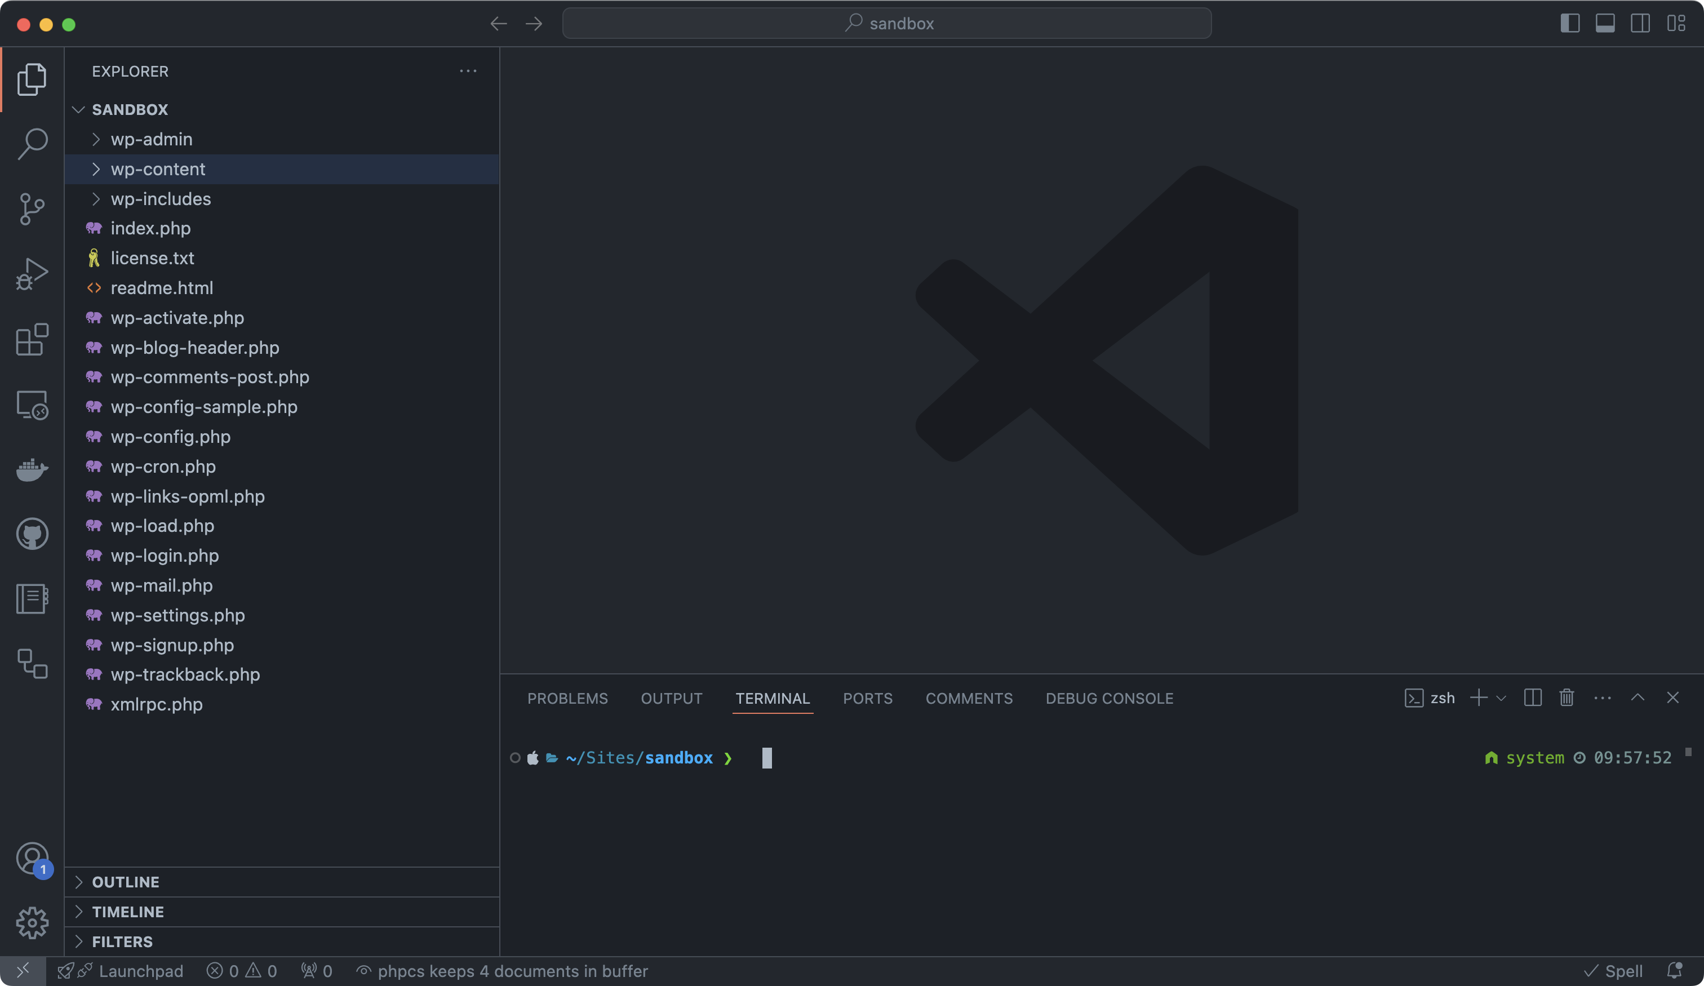1704x986 pixels.
Task: Expand the wp-content folder
Action: click(x=282, y=169)
